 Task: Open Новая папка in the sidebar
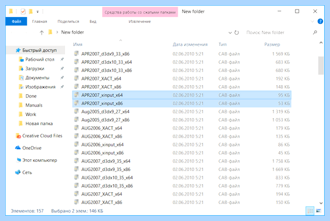pos(39,124)
